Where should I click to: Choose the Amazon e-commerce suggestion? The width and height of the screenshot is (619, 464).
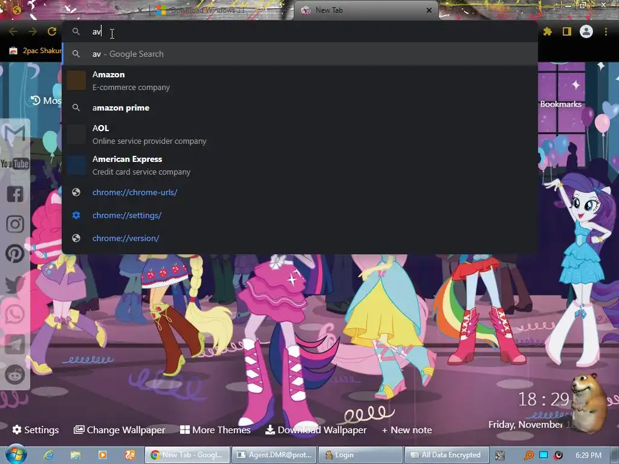[x=300, y=80]
